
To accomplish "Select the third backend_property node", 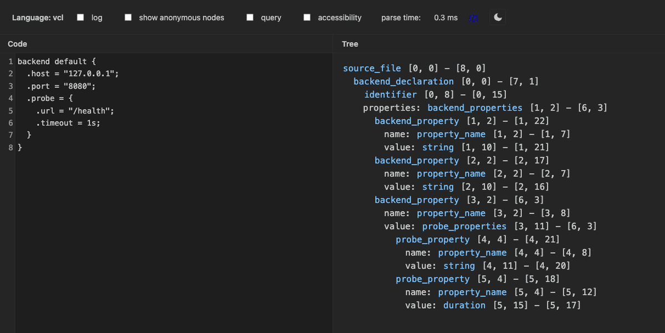I will [x=417, y=200].
